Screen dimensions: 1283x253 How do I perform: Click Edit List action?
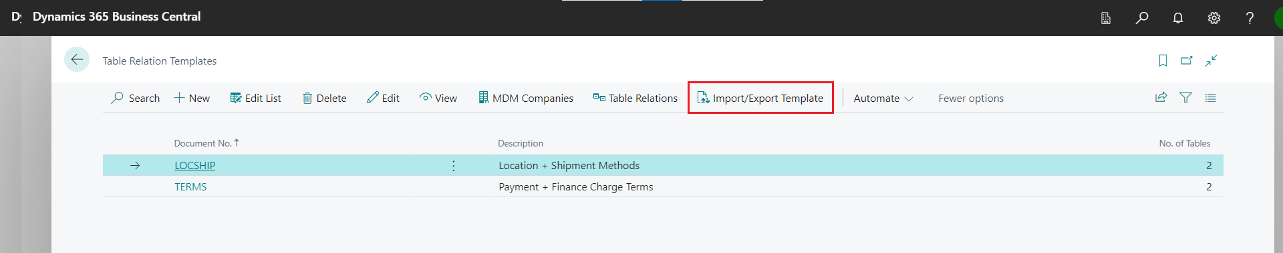(x=256, y=98)
